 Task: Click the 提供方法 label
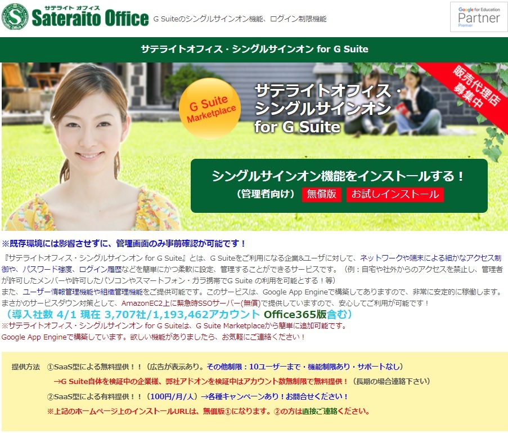(25, 367)
